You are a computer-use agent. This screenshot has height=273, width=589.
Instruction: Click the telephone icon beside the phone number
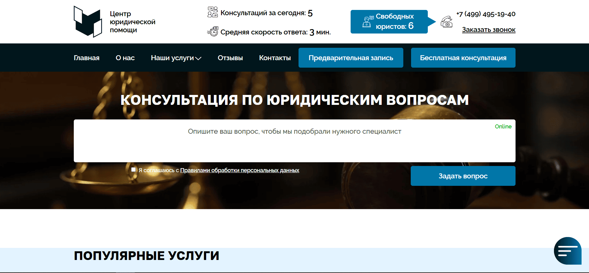(446, 22)
